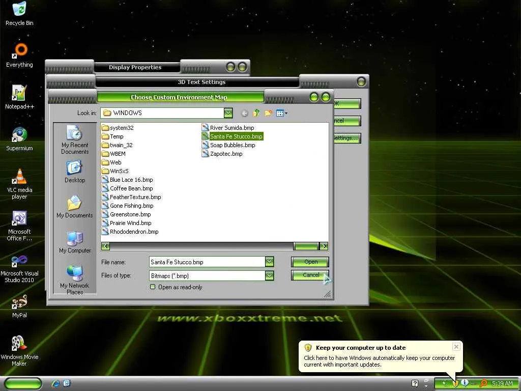Image resolution: width=521 pixels, height=391 pixels.
Task: Select the WinSxS folder
Action: [115, 171]
